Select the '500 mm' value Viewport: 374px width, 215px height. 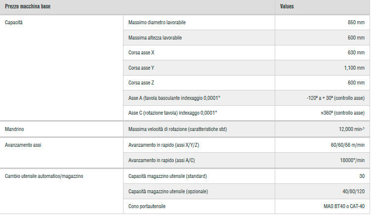tap(356, 38)
